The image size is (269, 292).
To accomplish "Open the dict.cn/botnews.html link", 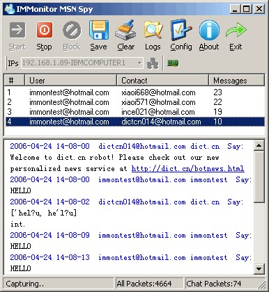I will (187, 168).
